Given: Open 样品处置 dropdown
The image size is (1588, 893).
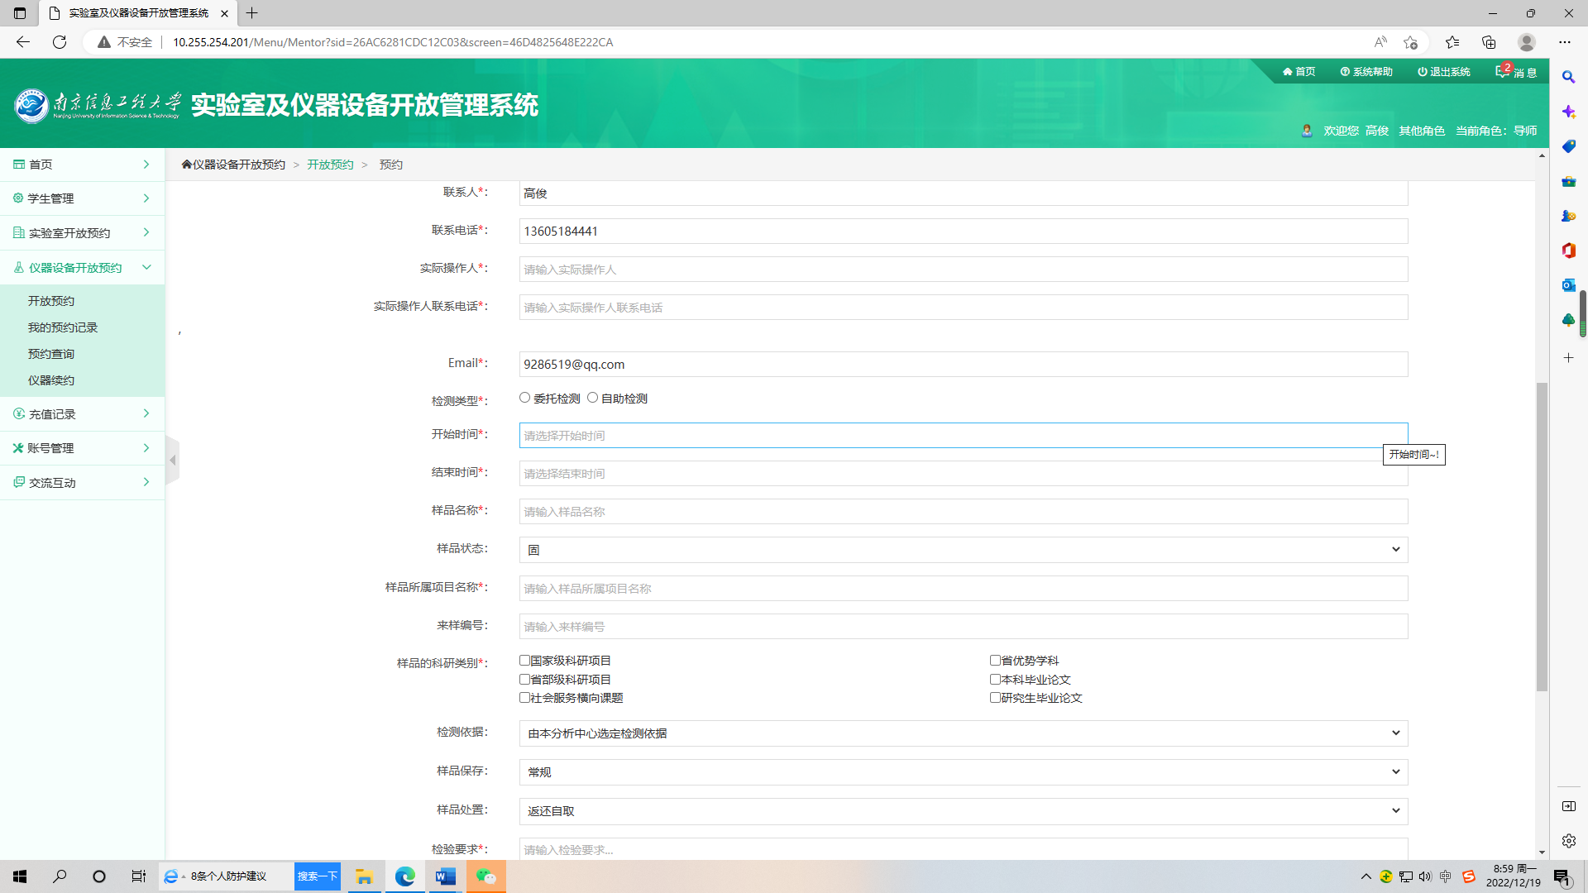Looking at the screenshot, I should 964,811.
